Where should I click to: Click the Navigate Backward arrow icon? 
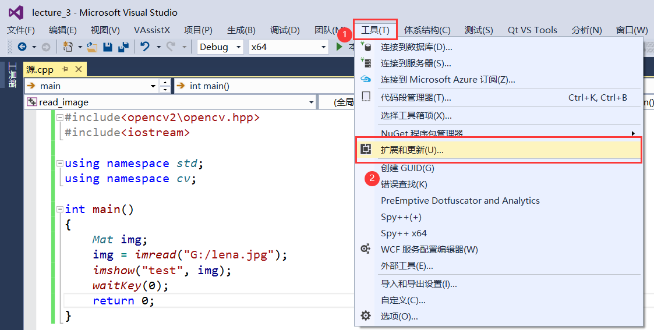point(22,47)
